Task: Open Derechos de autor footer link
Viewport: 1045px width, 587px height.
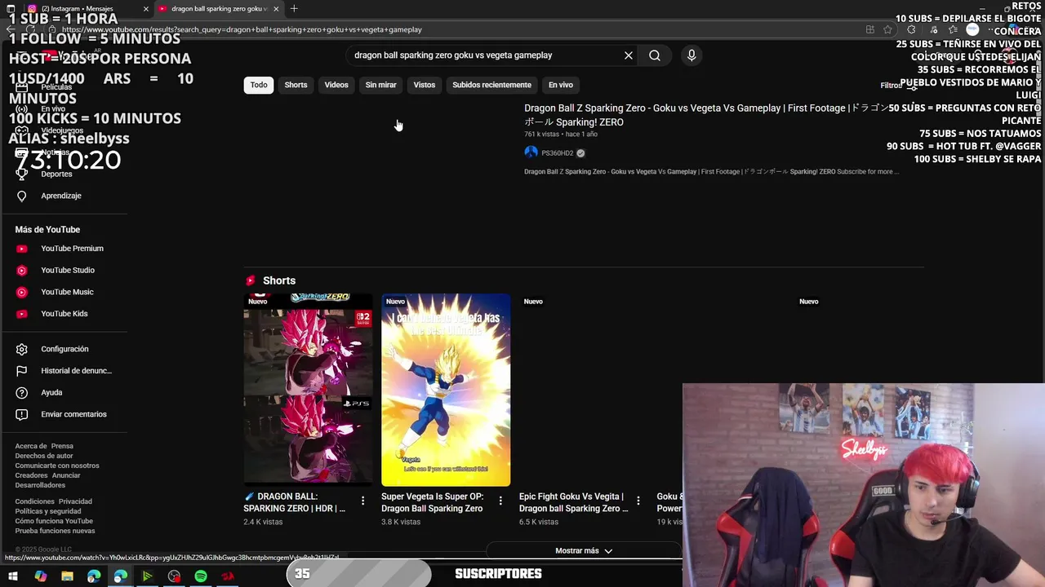Action: tap(44, 456)
